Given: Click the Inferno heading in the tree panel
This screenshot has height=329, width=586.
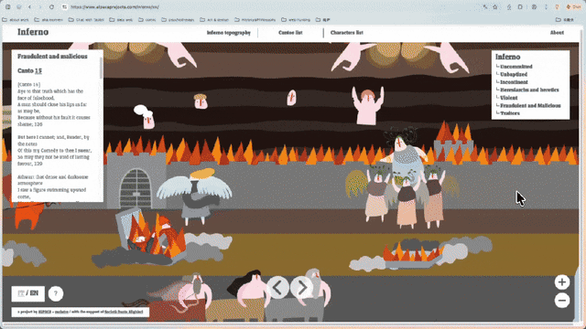Looking at the screenshot, I should 507,57.
